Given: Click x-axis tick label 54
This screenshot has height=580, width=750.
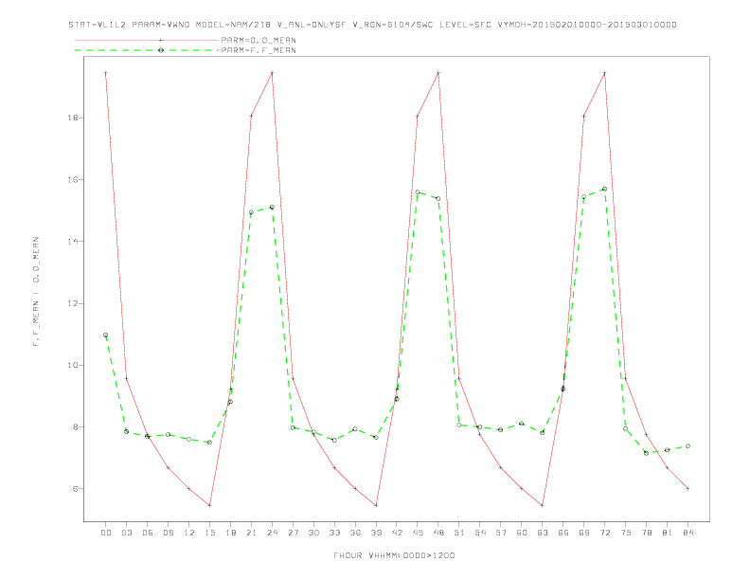Looking at the screenshot, I should pyautogui.click(x=480, y=533).
